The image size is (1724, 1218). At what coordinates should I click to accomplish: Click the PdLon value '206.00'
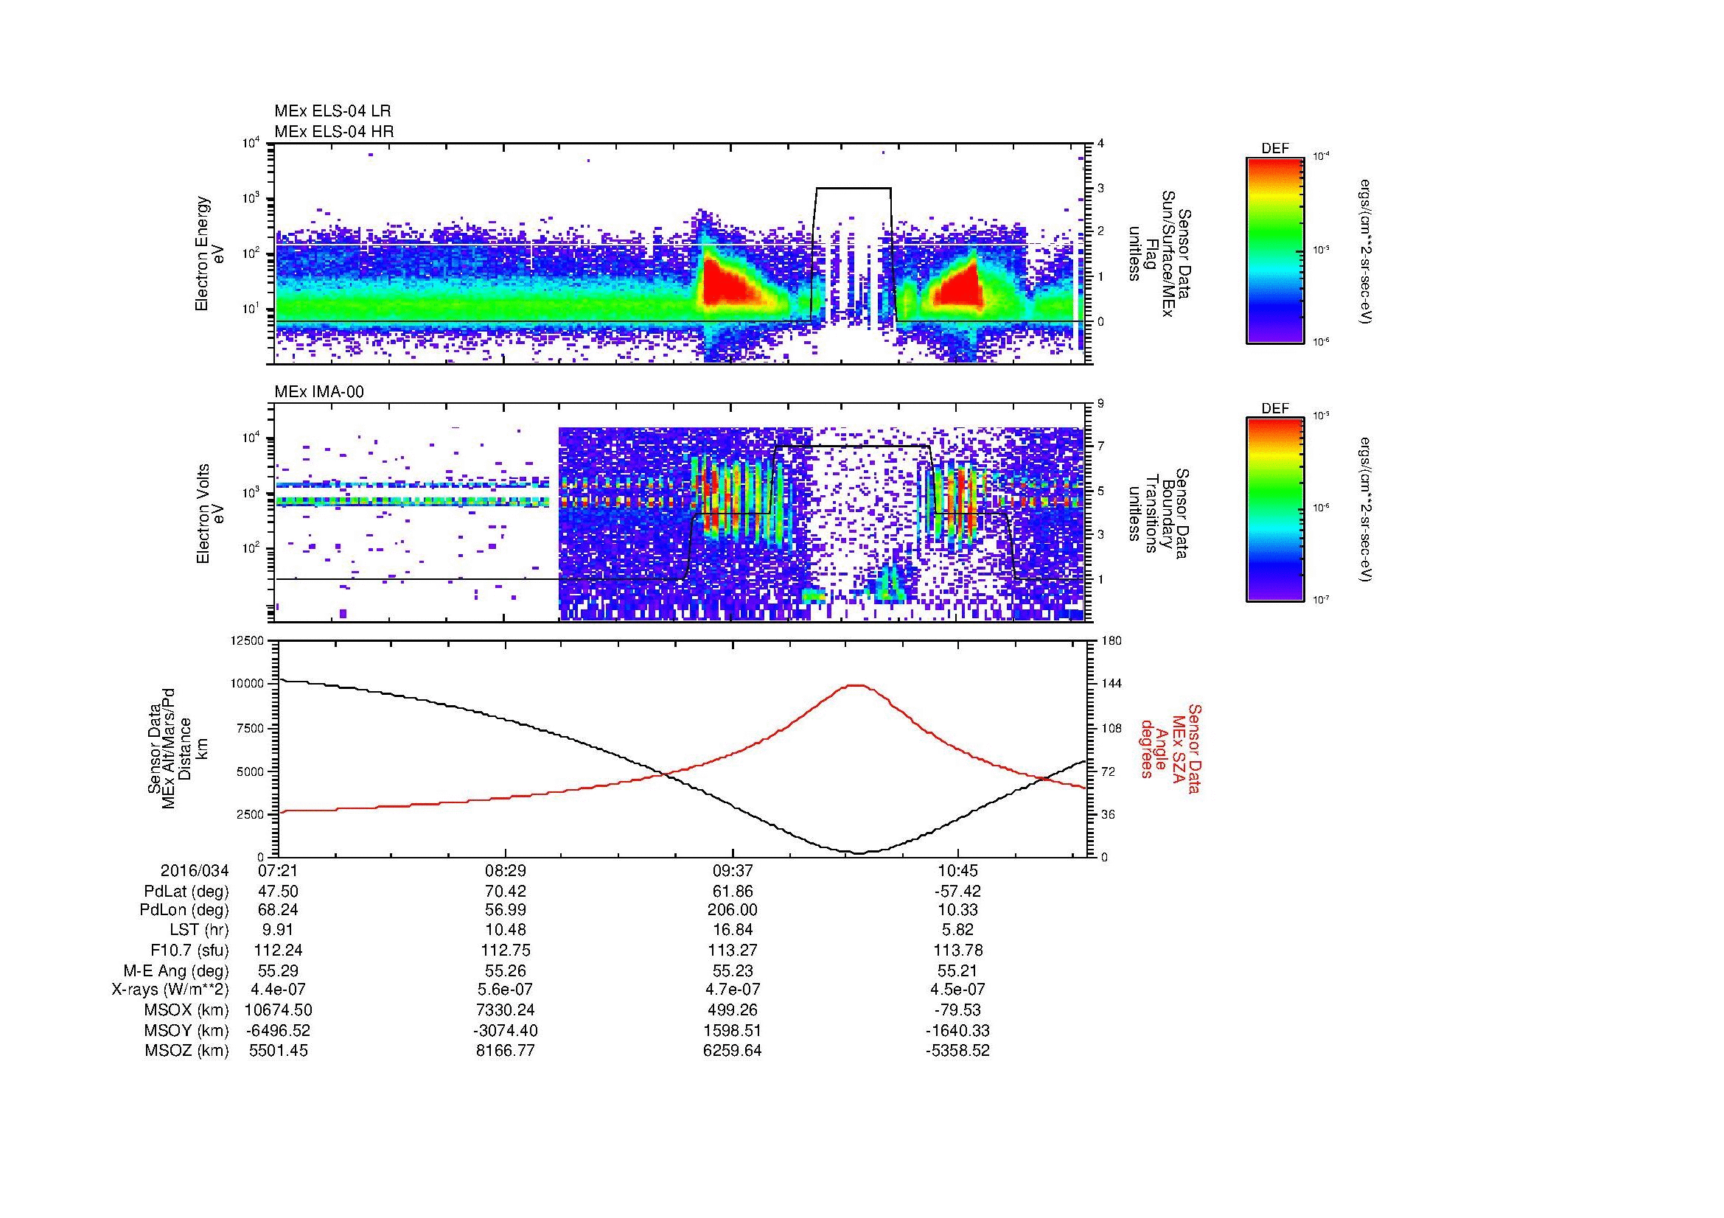732,910
